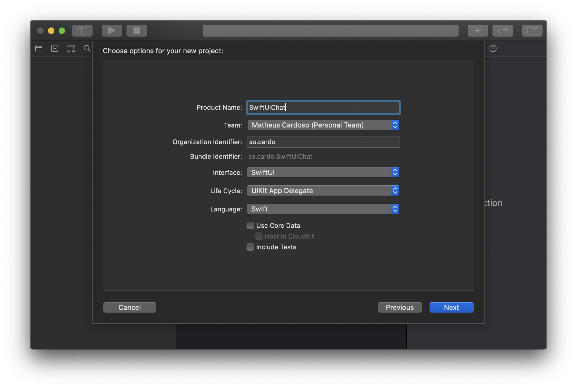This screenshot has height=389, width=577.
Task: Click the Product Name input field
Action: (x=323, y=107)
